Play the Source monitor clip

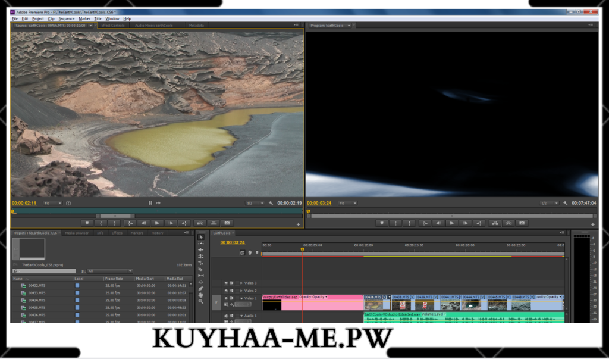pyautogui.click(x=157, y=223)
